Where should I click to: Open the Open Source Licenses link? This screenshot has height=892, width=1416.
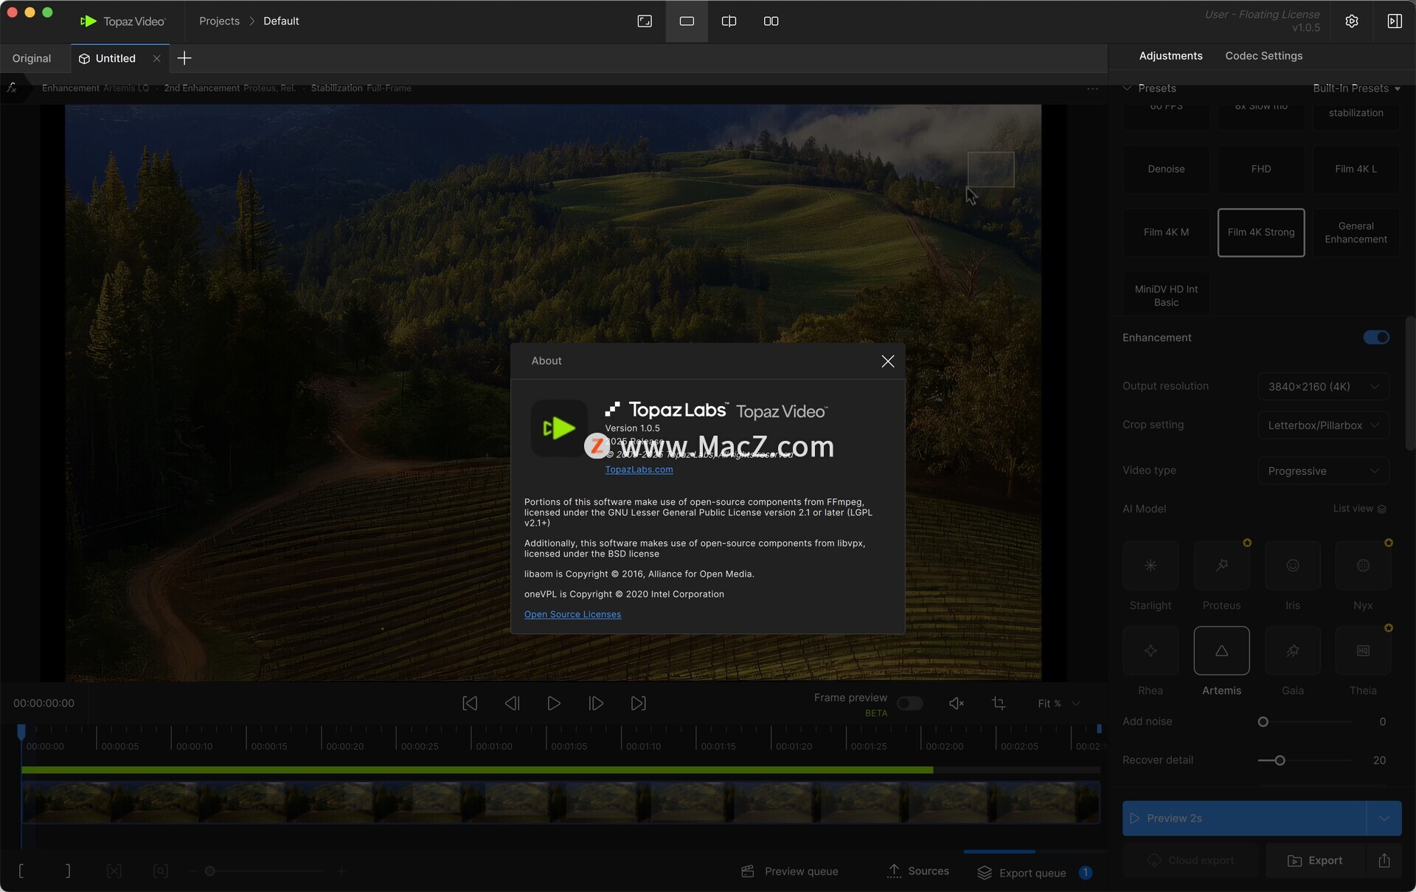click(x=572, y=614)
